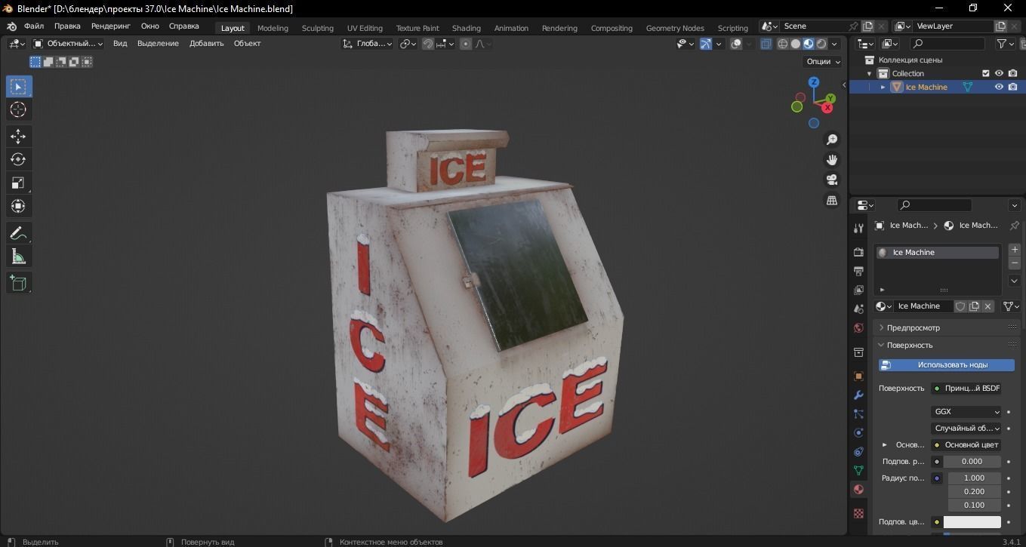Open the Texture properties tab
The width and height of the screenshot is (1026, 547).
coord(858,513)
